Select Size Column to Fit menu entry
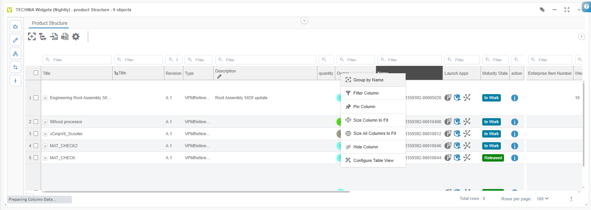The width and height of the screenshot is (591, 210). [x=373, y=120]
